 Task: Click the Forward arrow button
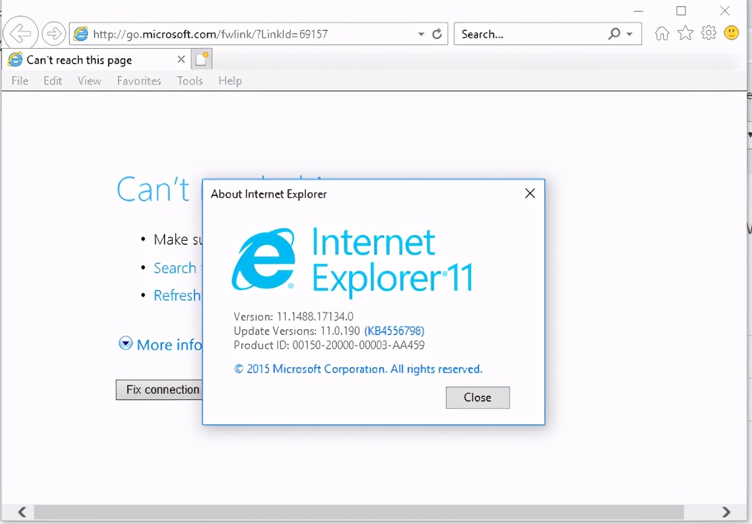[x=54, y=34]
